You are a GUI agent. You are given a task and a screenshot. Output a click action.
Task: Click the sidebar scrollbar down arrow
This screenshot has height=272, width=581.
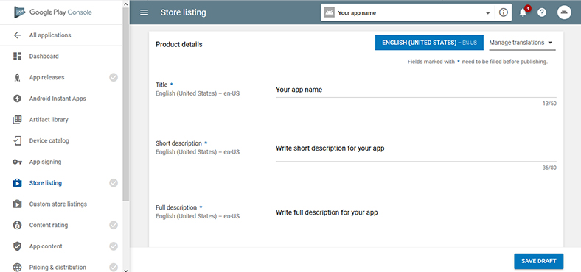(x=125, y=270)
